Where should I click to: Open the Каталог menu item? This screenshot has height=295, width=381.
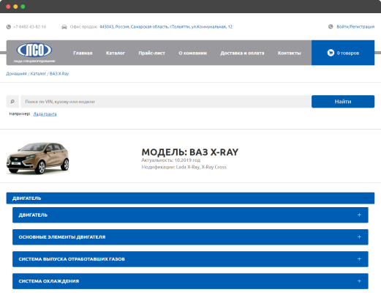(x=116, y=53)
